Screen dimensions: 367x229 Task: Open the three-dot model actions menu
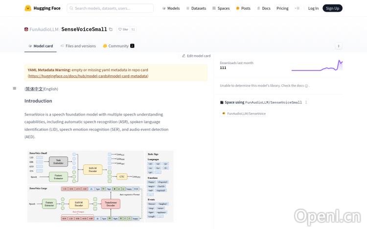[338, 46]
